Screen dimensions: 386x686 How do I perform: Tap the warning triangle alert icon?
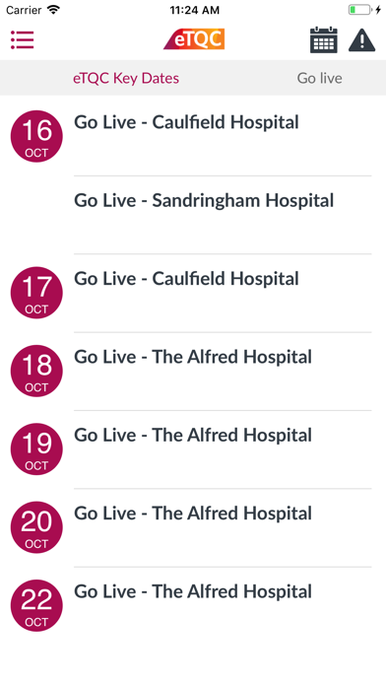pos(362,40)
